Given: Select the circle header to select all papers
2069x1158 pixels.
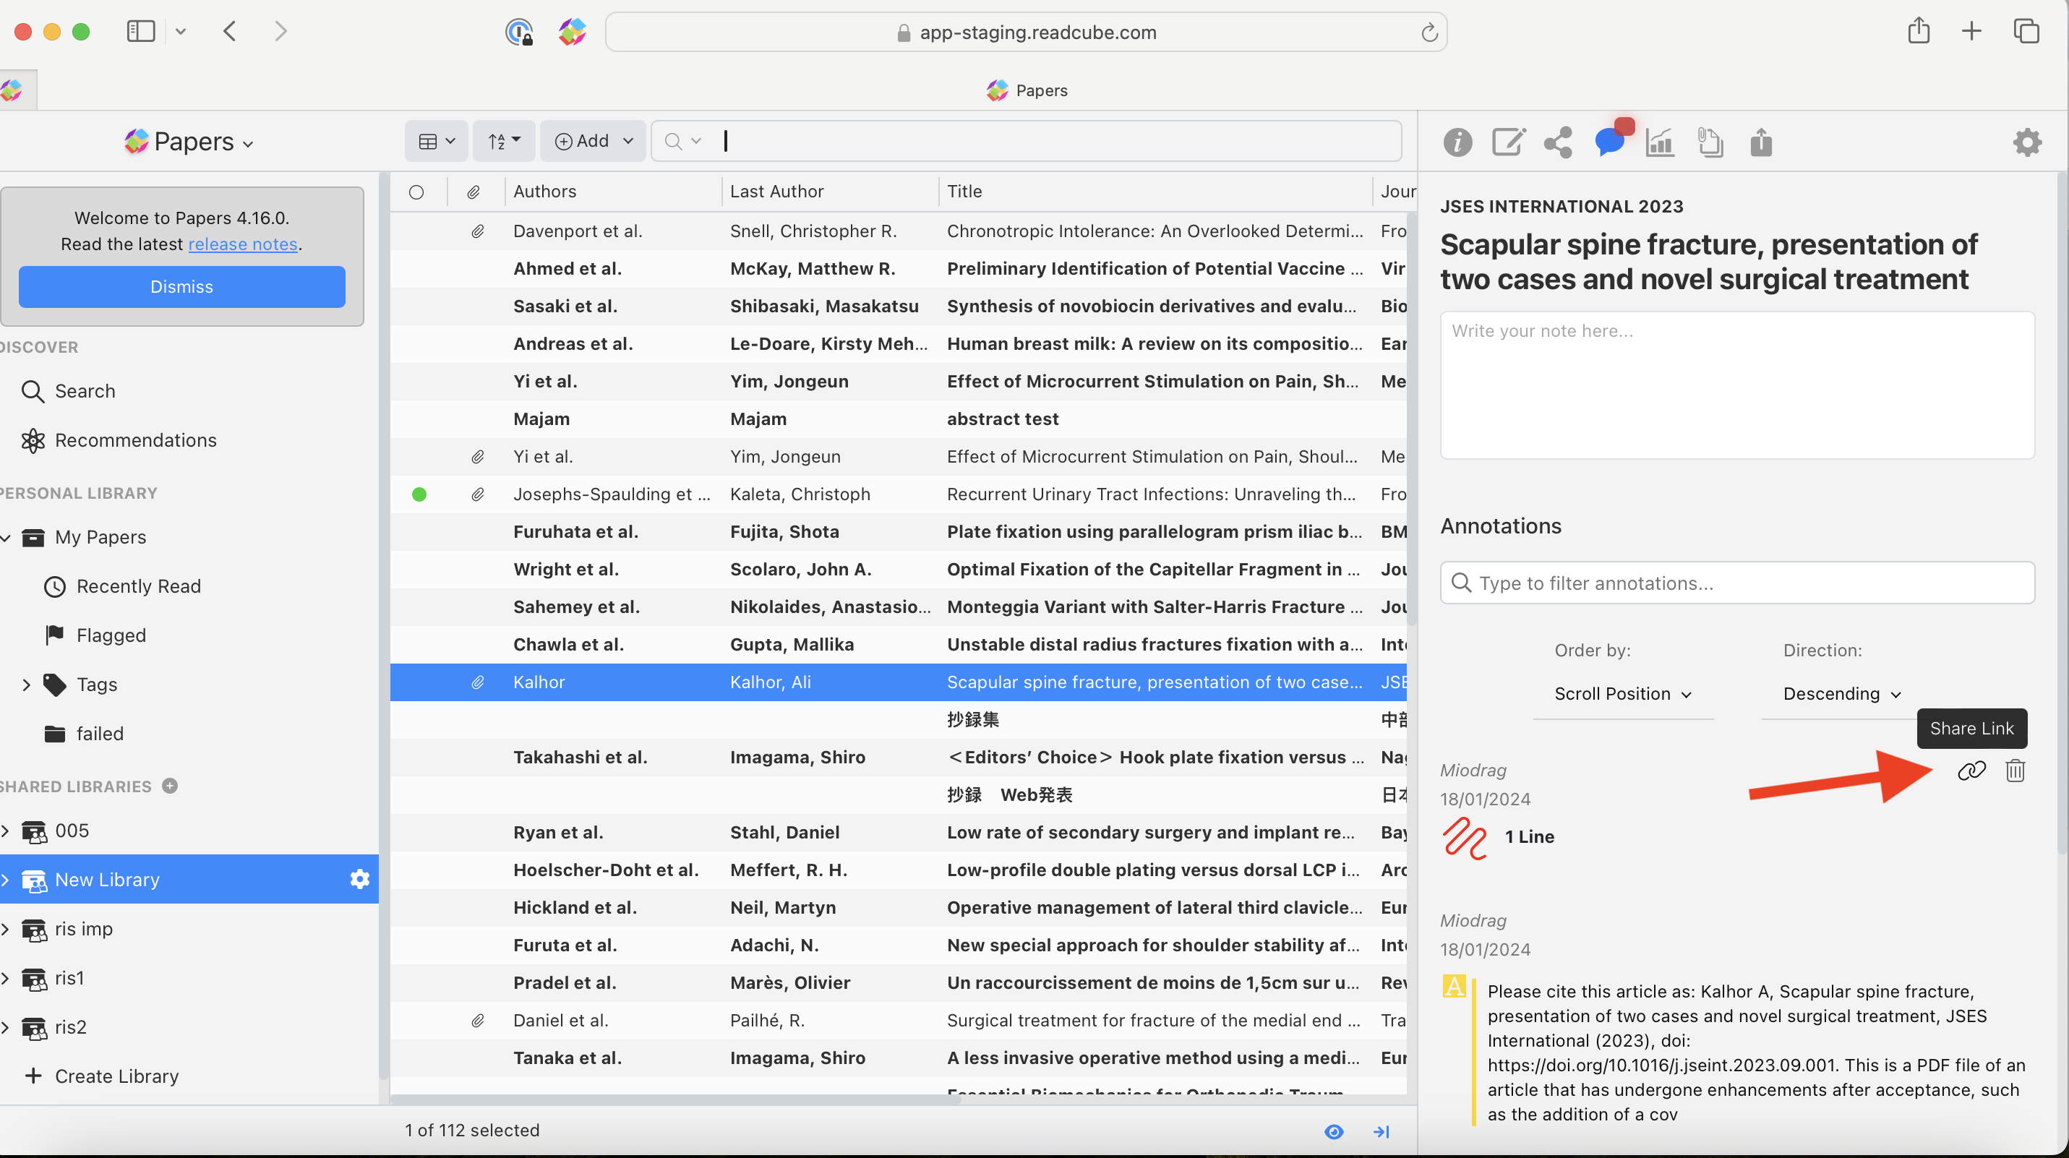Looking at the screenshot, I should [x=417, y=191].
